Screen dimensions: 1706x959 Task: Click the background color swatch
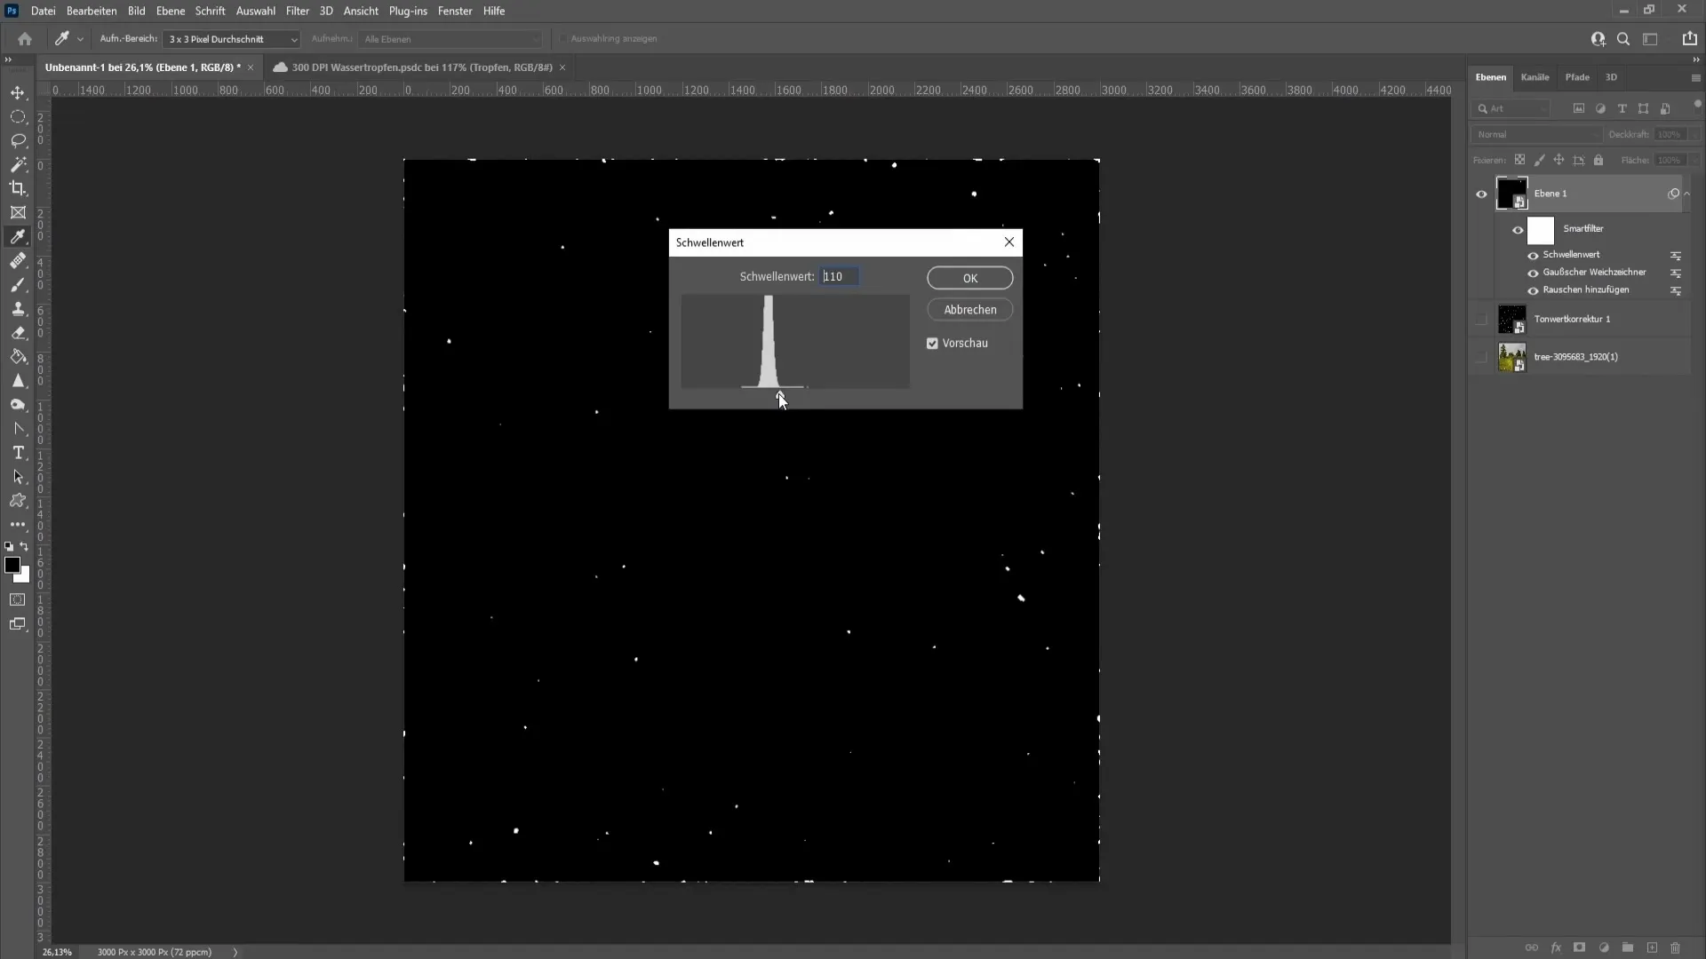click(x=25, y=577)
